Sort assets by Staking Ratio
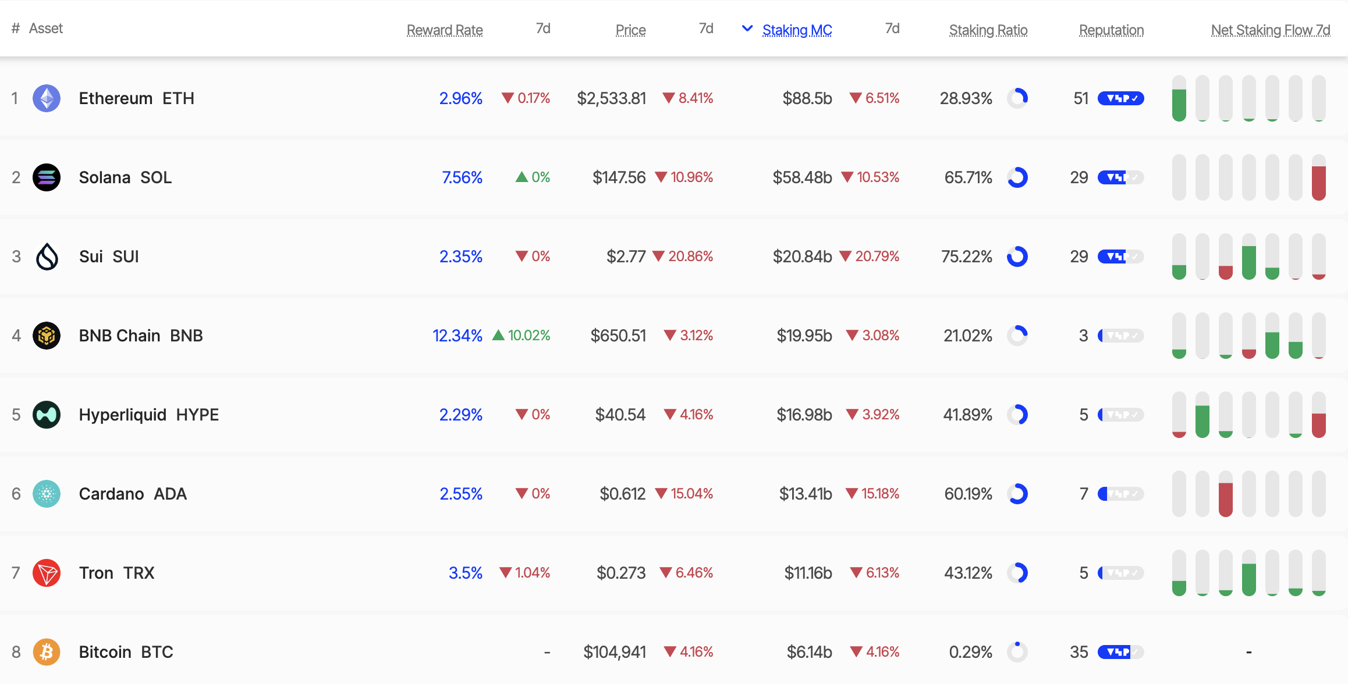 pyautogui.click(x=988, y=29)
